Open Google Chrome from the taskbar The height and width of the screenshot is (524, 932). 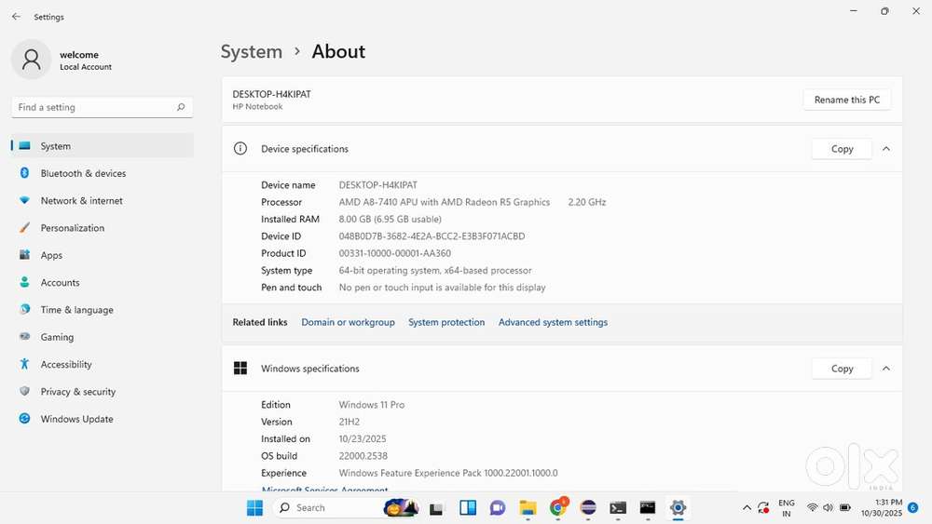pos(558,508)
